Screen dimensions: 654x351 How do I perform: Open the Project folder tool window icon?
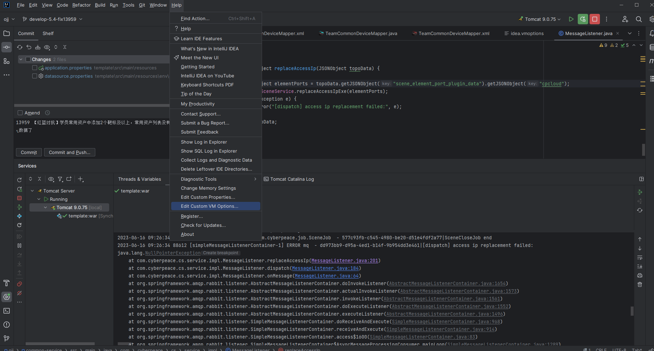point(7,33)
